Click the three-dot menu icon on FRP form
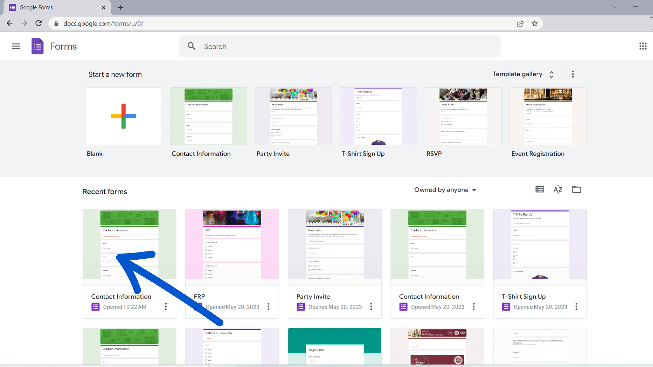Screen dimensions: 653x367 point(269,307)
